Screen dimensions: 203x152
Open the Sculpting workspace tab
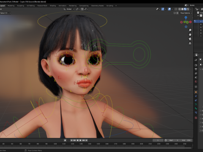[21, 6]
